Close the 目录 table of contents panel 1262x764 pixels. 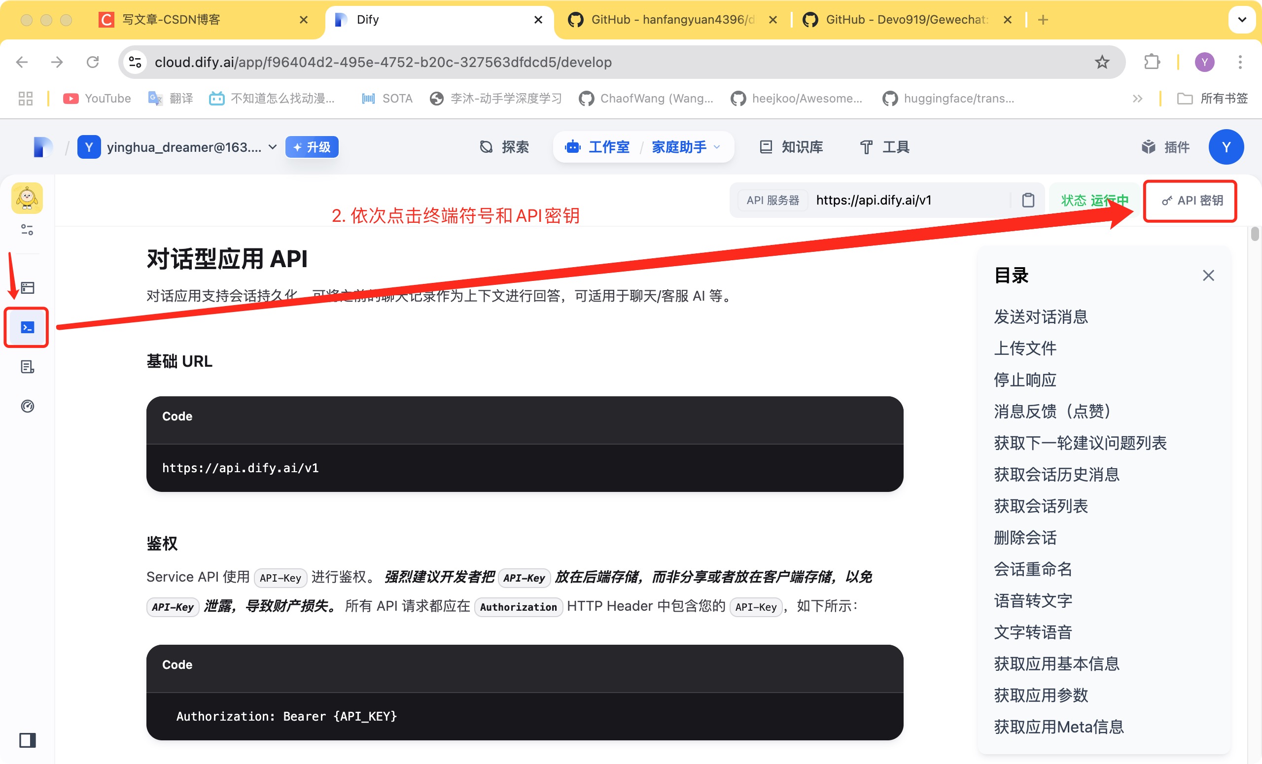click(x=1208, y=276)
